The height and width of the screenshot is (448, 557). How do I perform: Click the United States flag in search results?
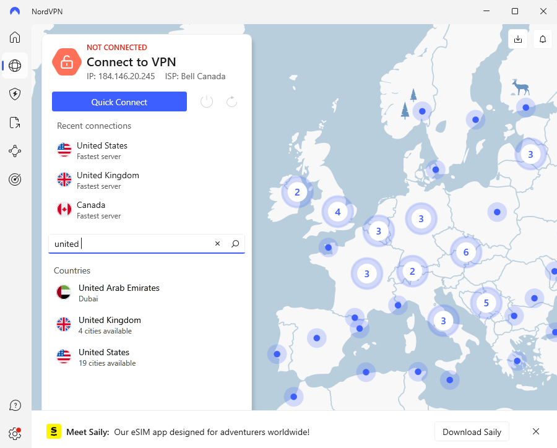(x=64, y=356)
